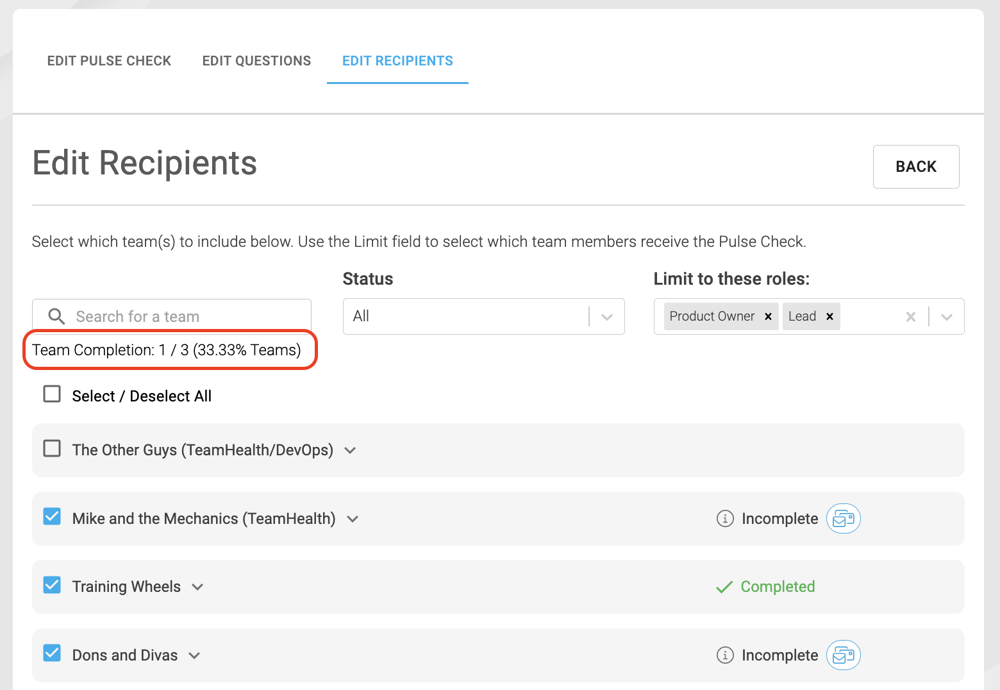This screenshot has height=690, width=1000.
Task: Toggle the Select / Deselect All checkbox
Action: (52, 394)
